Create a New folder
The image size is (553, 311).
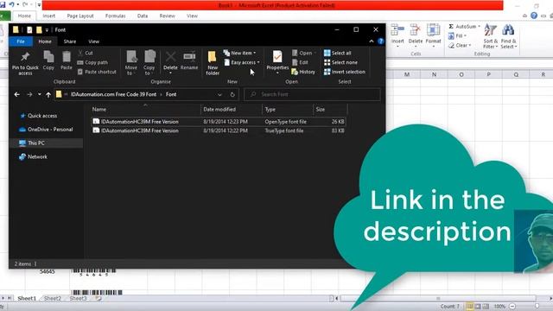coord(213,63)
